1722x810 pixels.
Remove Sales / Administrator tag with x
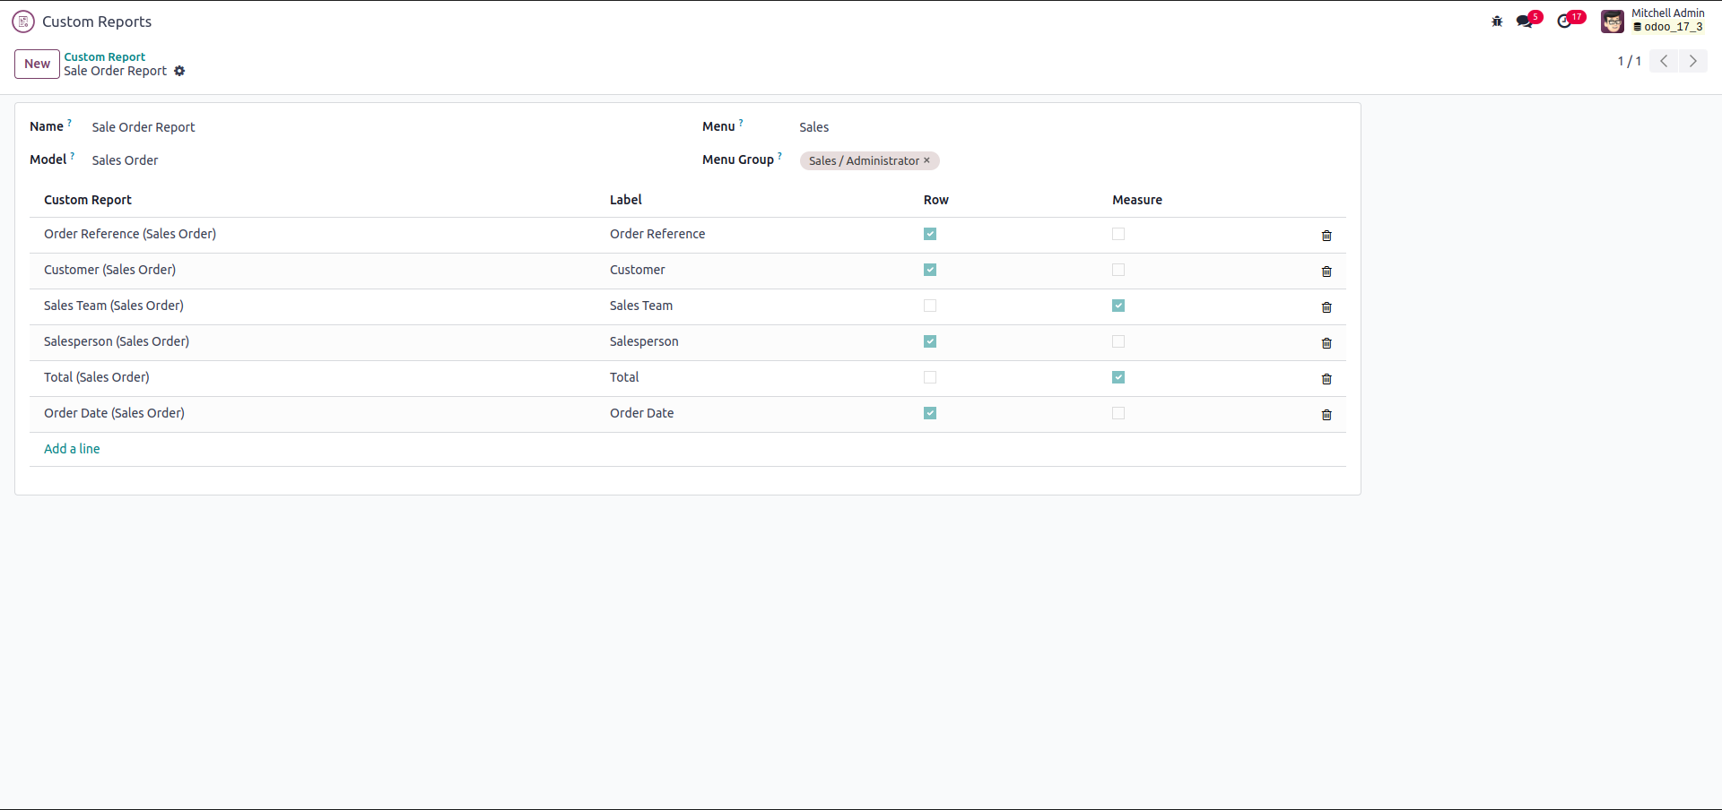(926, 160)
